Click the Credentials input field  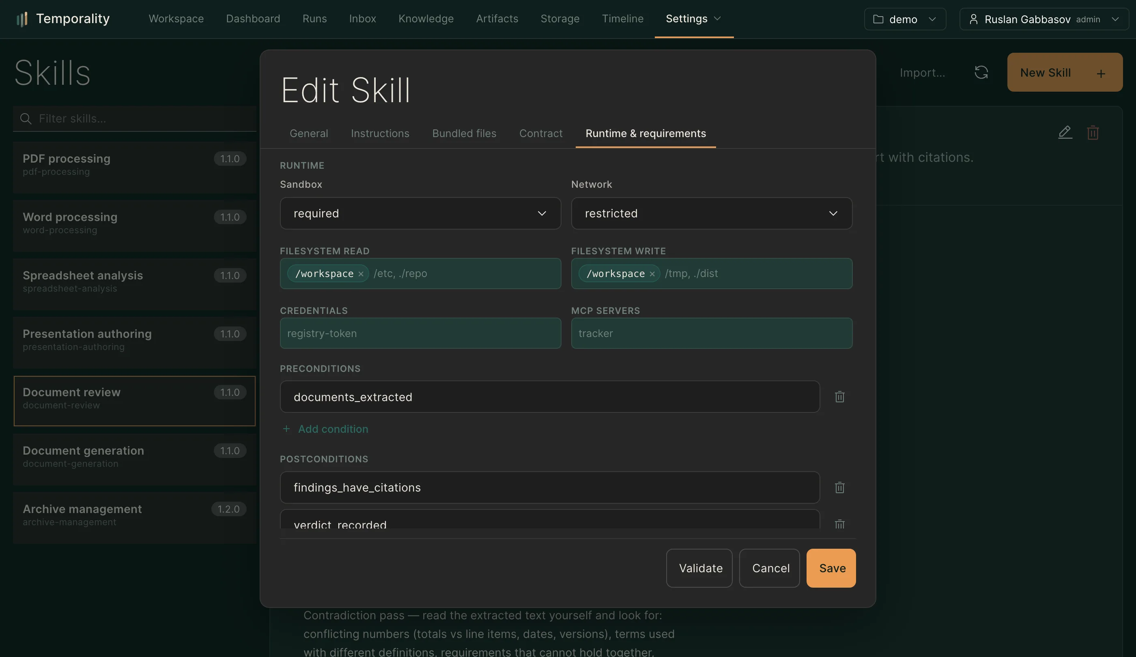coord(420,333)
